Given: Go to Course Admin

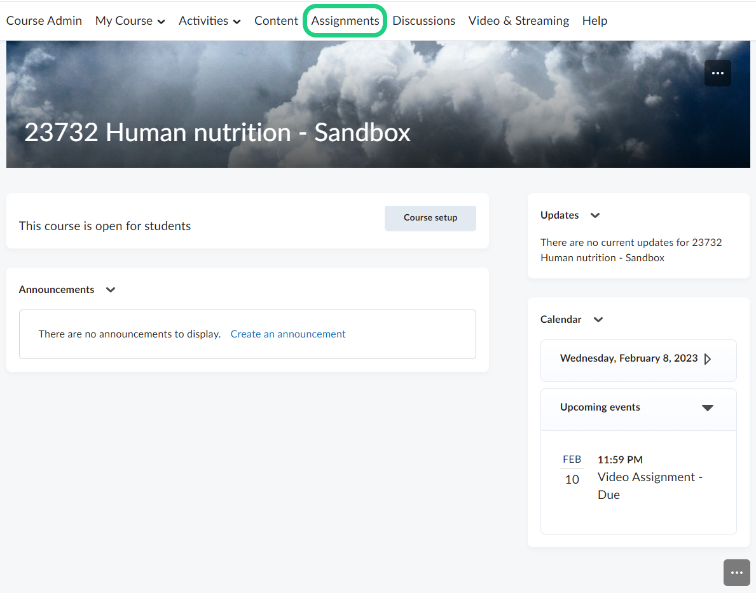Looking at the screenshot, I should coord(44,21).
